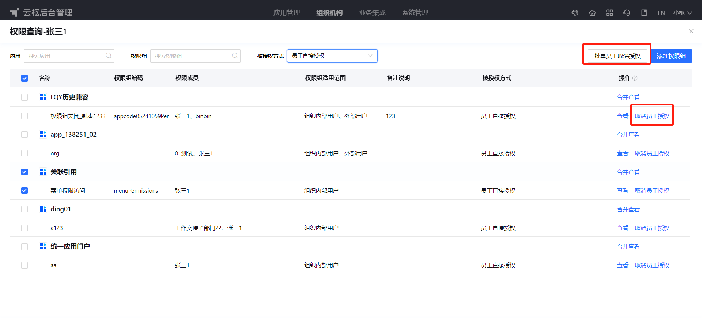Screen dimensions: 702x318
Task: Click app icon beside 统一应用门户
Action: pos(43,246)
